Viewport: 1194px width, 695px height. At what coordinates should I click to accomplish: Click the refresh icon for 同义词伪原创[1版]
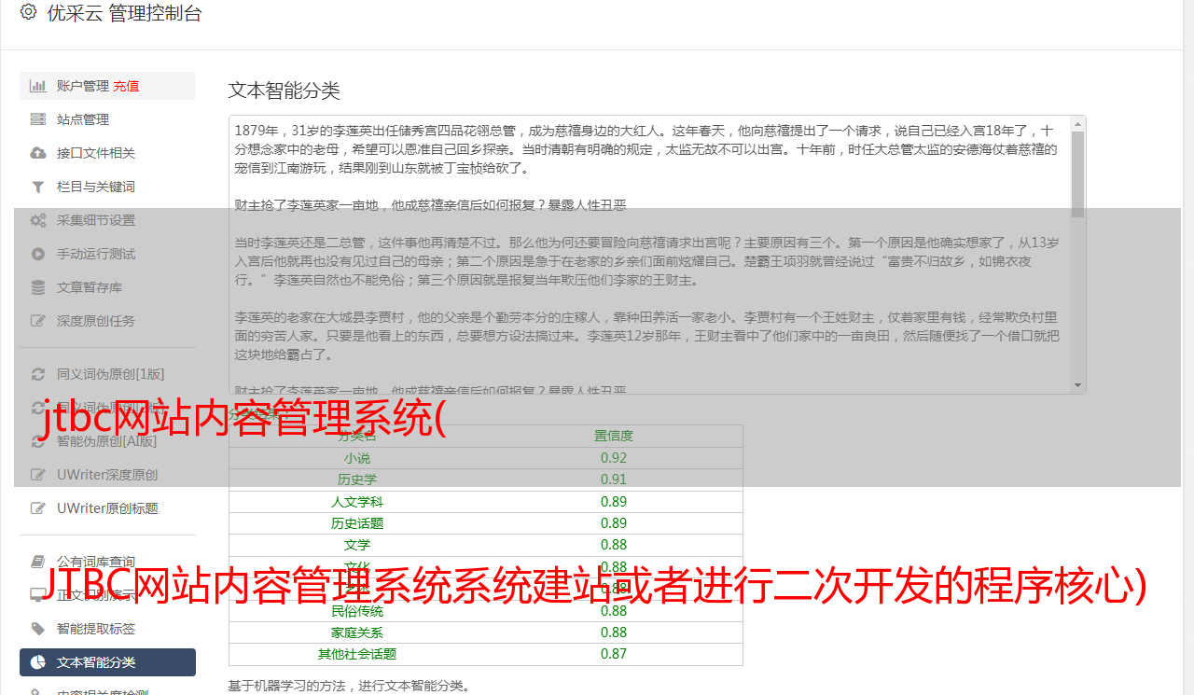[x=38, y=374]
